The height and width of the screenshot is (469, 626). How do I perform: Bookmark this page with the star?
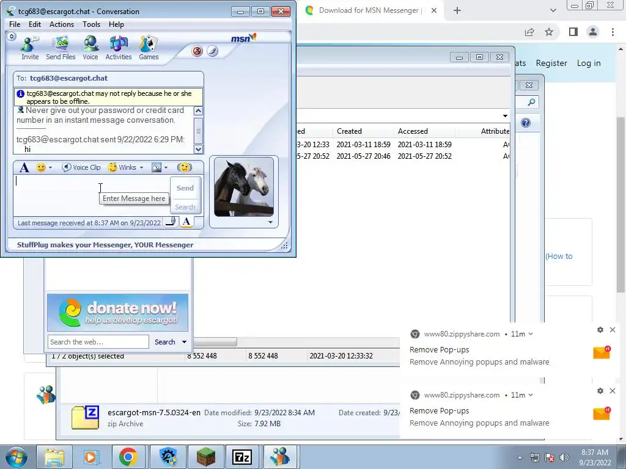pos(549,32)
